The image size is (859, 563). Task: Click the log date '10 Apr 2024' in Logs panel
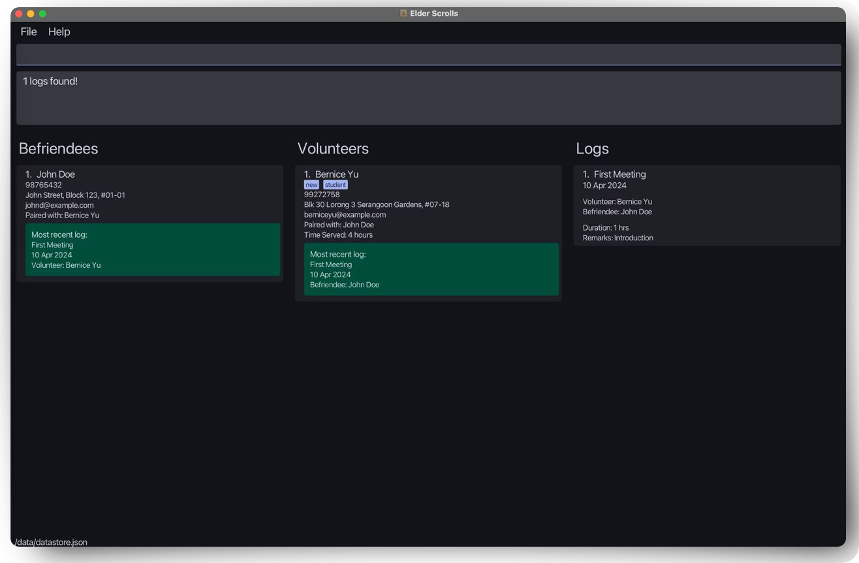pos(604,185)
